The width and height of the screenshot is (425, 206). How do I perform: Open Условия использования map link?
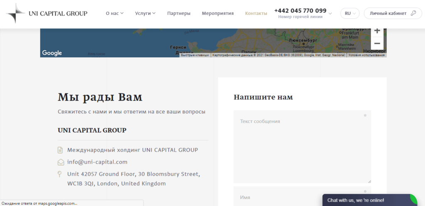(366, 55)
